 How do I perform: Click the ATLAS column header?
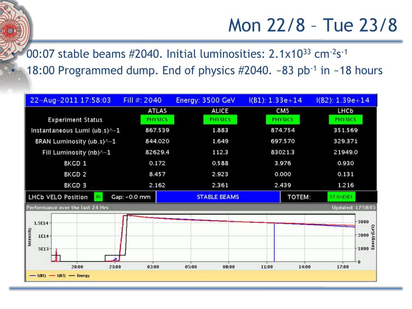(x=157, y=111)
